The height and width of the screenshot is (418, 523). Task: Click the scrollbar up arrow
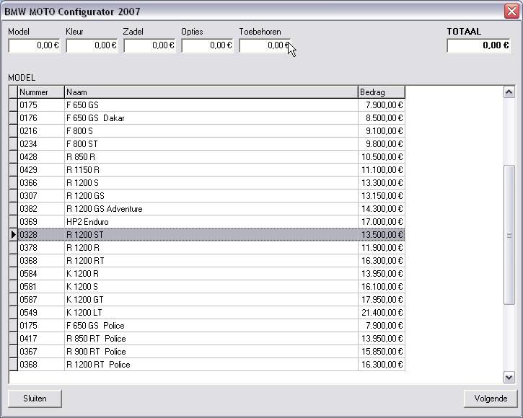509,92
